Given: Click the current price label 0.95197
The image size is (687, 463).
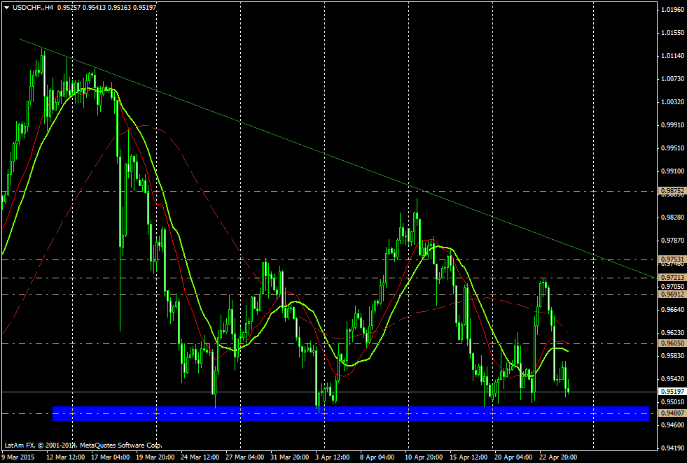Looking at the screenshot, I should pos(672,392).
